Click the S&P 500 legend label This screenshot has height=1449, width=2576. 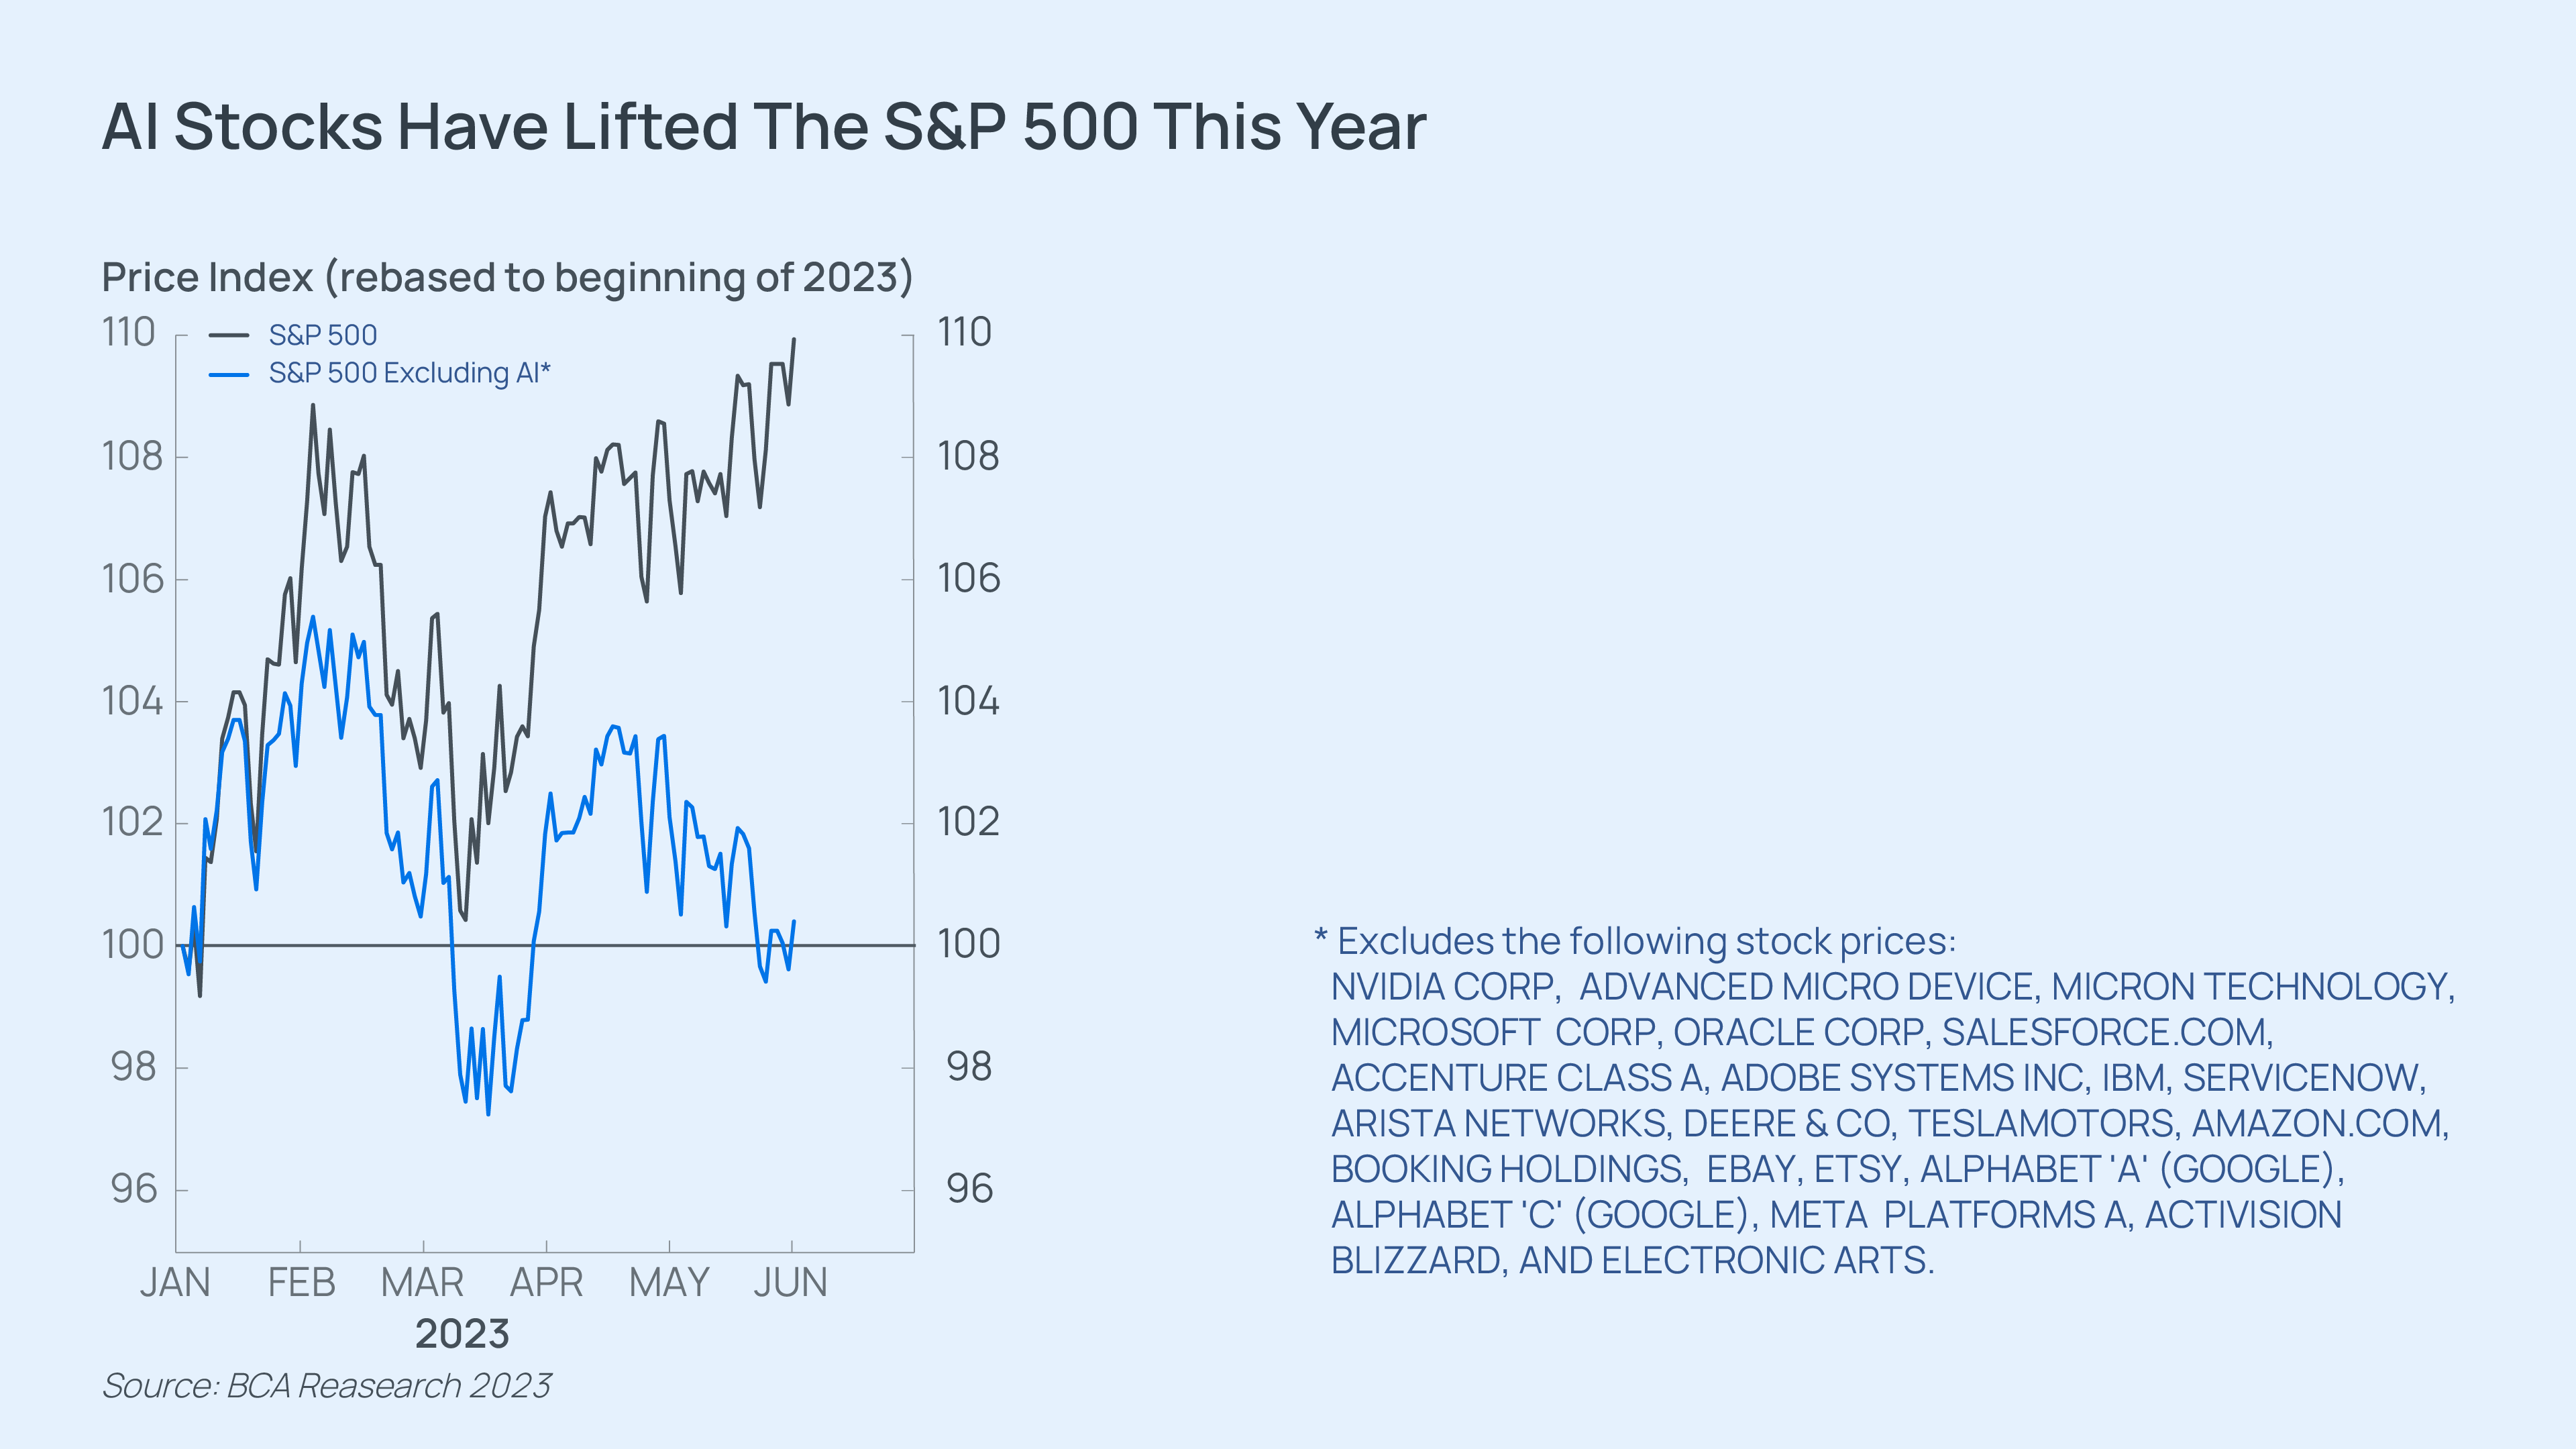[323, 335]
